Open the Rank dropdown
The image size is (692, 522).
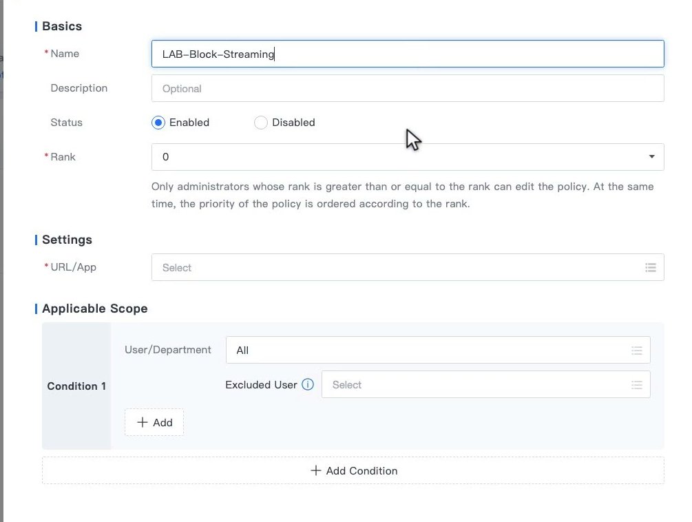[x=408, y=156]
